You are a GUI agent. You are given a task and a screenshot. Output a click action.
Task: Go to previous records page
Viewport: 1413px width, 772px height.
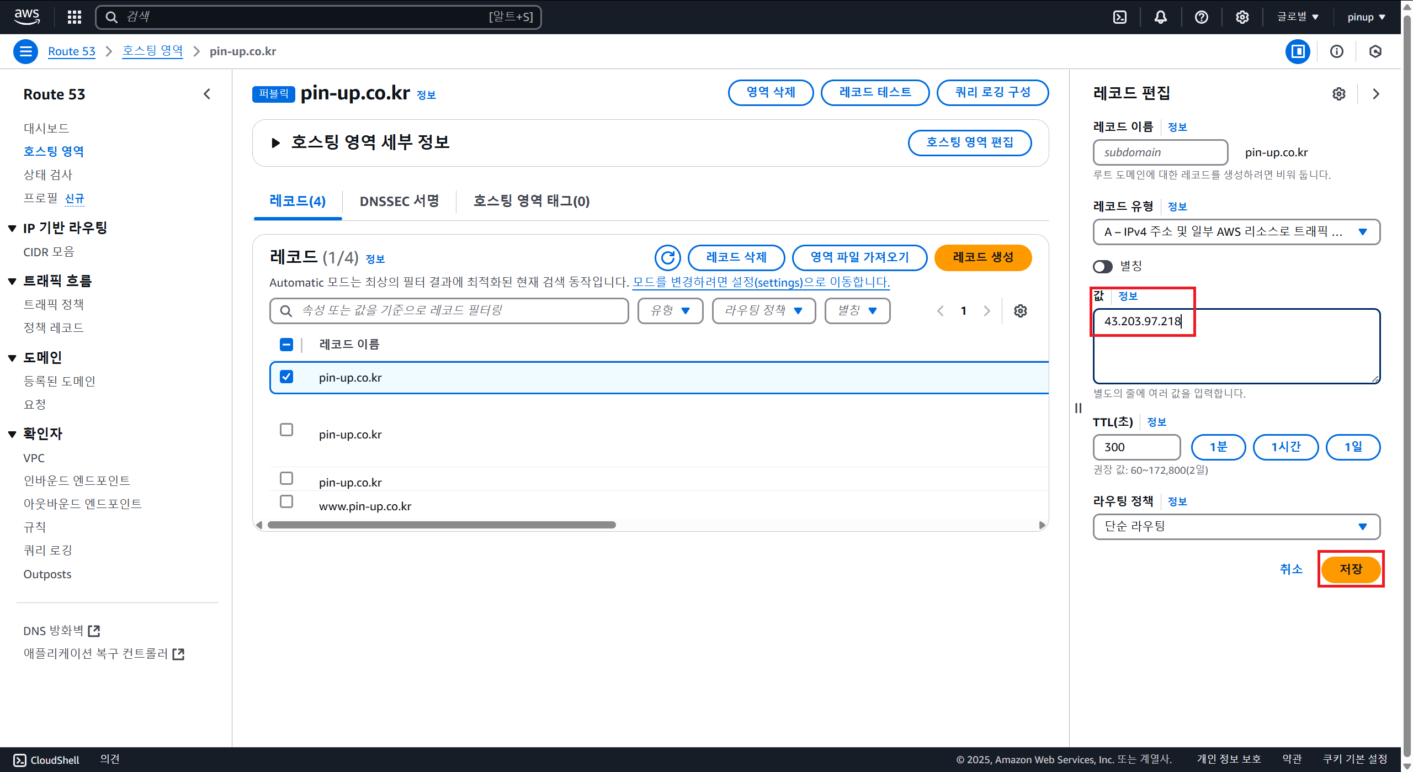click(941, 311)
